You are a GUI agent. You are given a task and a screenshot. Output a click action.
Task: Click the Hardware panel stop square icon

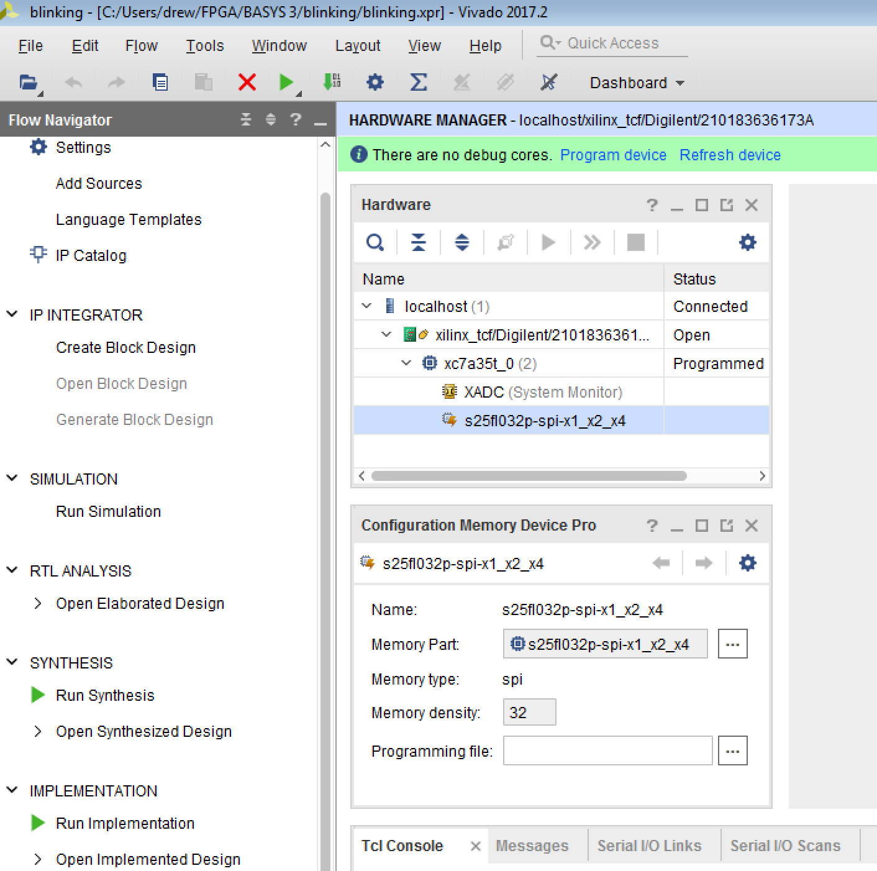tap(636, 242)
